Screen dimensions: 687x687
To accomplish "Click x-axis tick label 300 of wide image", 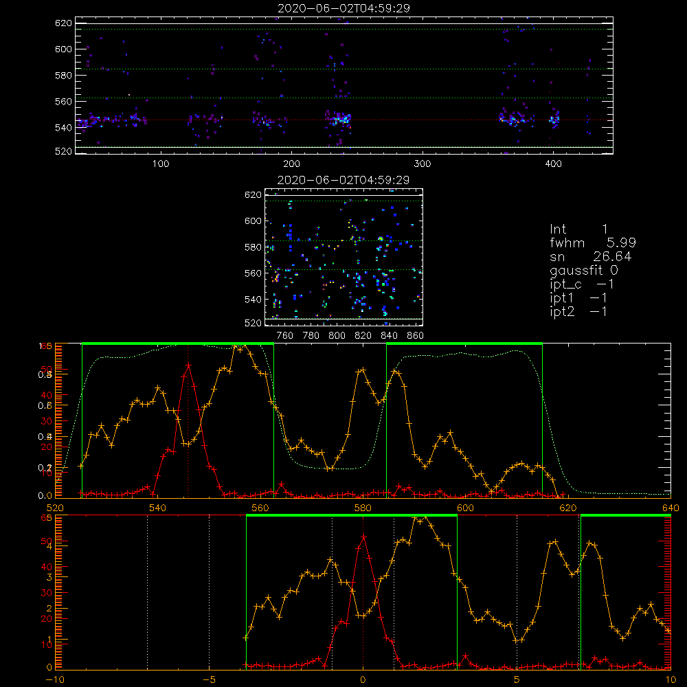I will (x=423, y=164).
